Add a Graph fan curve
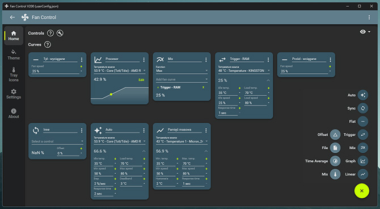 pos(363,161)
